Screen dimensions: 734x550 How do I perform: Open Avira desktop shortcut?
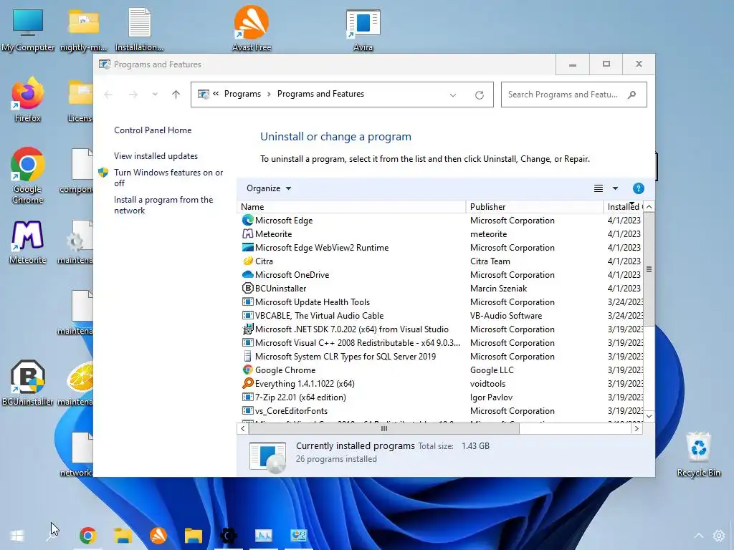[363, 30]
